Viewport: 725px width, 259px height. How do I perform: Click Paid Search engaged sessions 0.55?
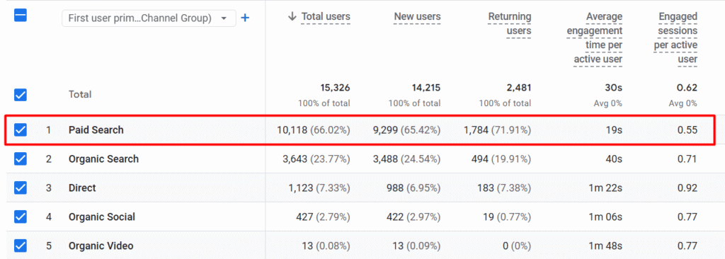(687, 130)
